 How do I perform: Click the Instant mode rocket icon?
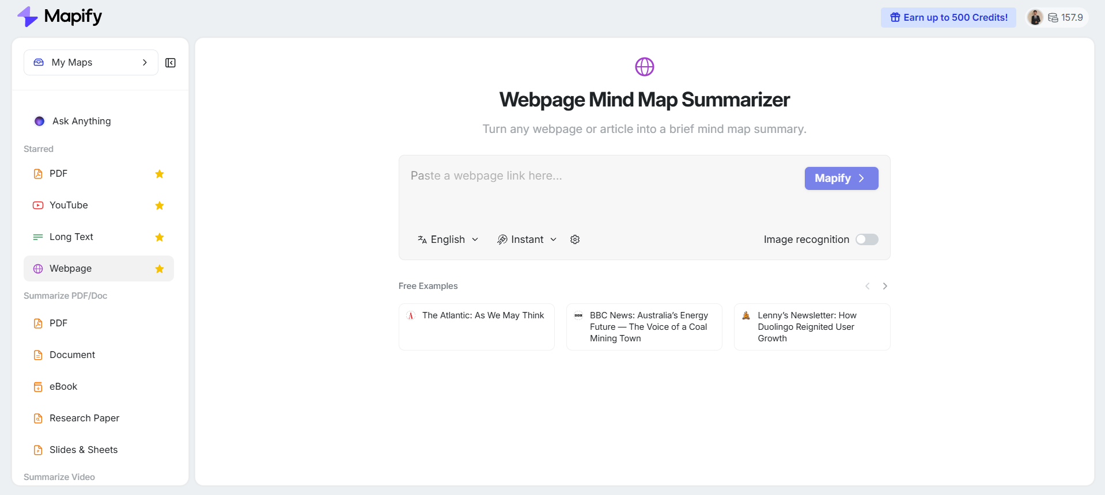click(x=502, y=239)
